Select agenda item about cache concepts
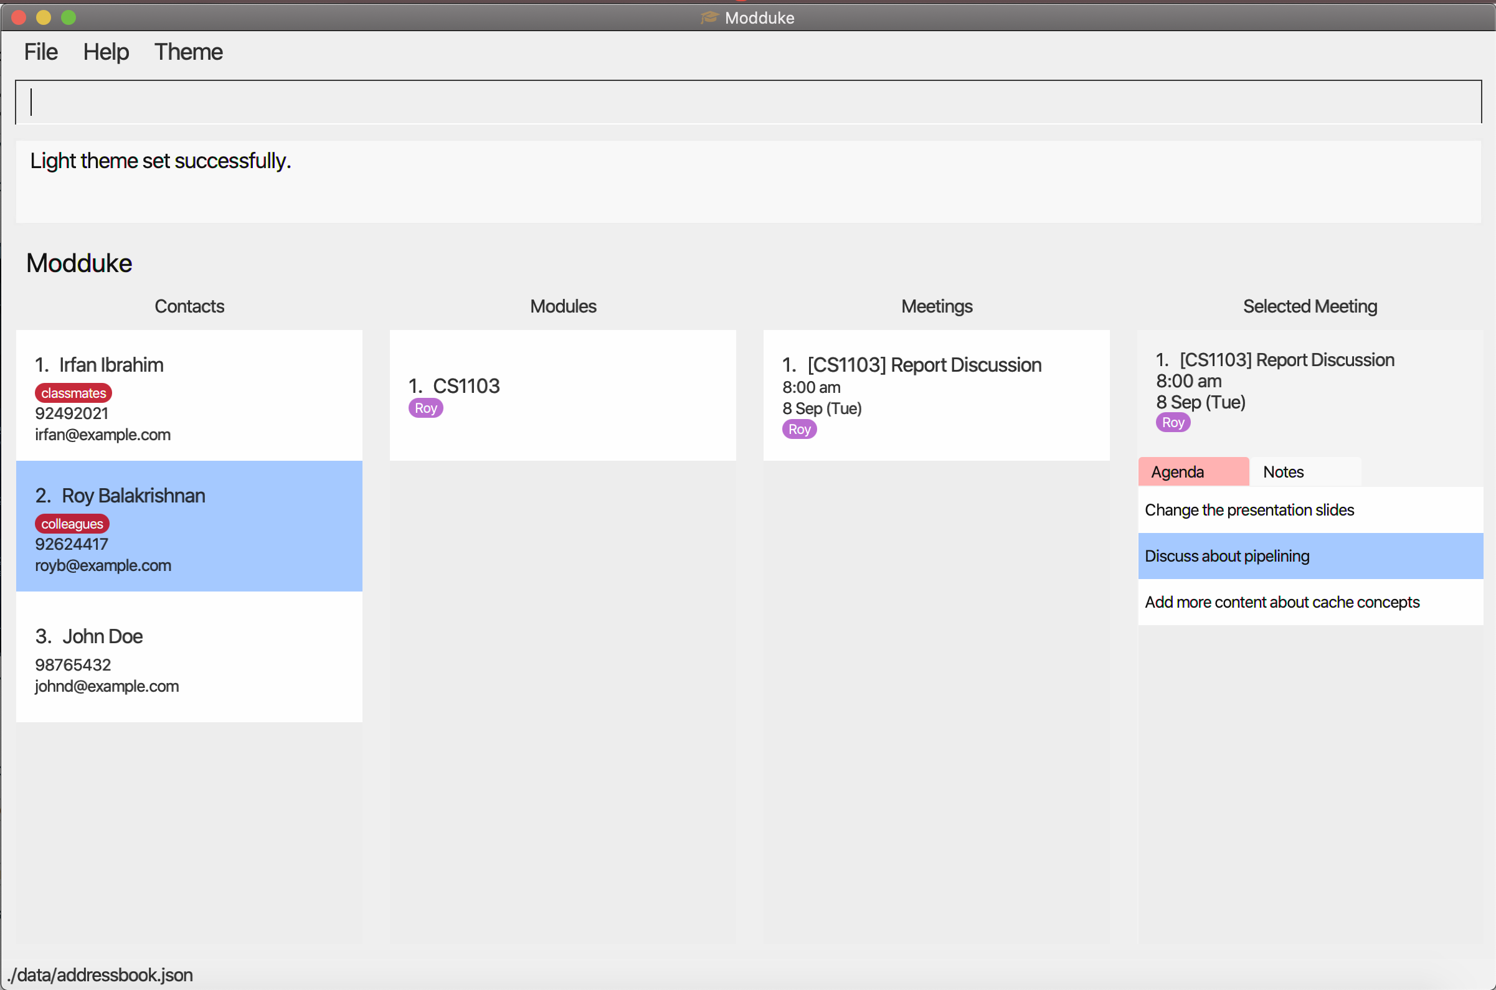The width and height of the screenshot is (1496, 990). [1310, 601]
